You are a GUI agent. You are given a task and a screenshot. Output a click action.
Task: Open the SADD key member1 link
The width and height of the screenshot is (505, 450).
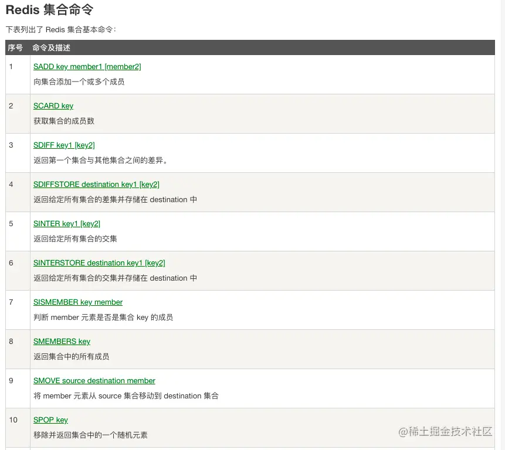click(87, 67)
